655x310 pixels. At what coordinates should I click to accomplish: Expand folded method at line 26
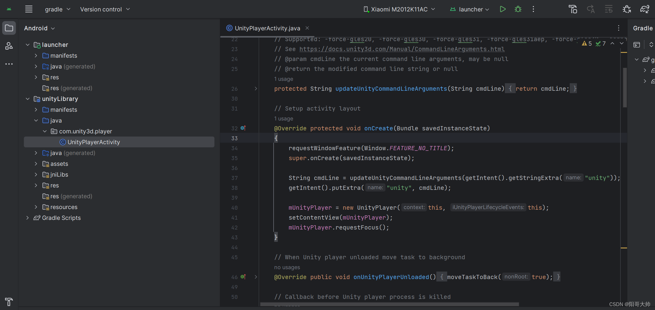point(256,89)
